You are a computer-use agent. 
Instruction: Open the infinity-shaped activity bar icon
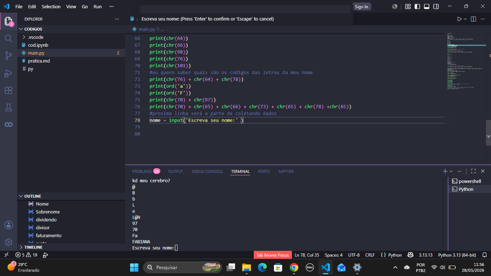[x=9, y=124]
